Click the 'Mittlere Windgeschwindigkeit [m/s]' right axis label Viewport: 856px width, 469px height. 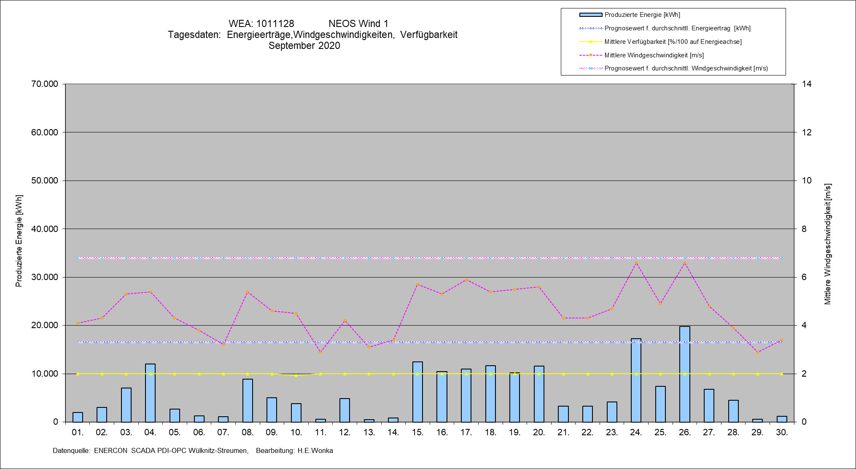pos(827,244)
